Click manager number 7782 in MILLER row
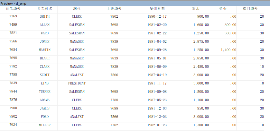This screenshot has width=270, height=133. (x=114, y=125)
